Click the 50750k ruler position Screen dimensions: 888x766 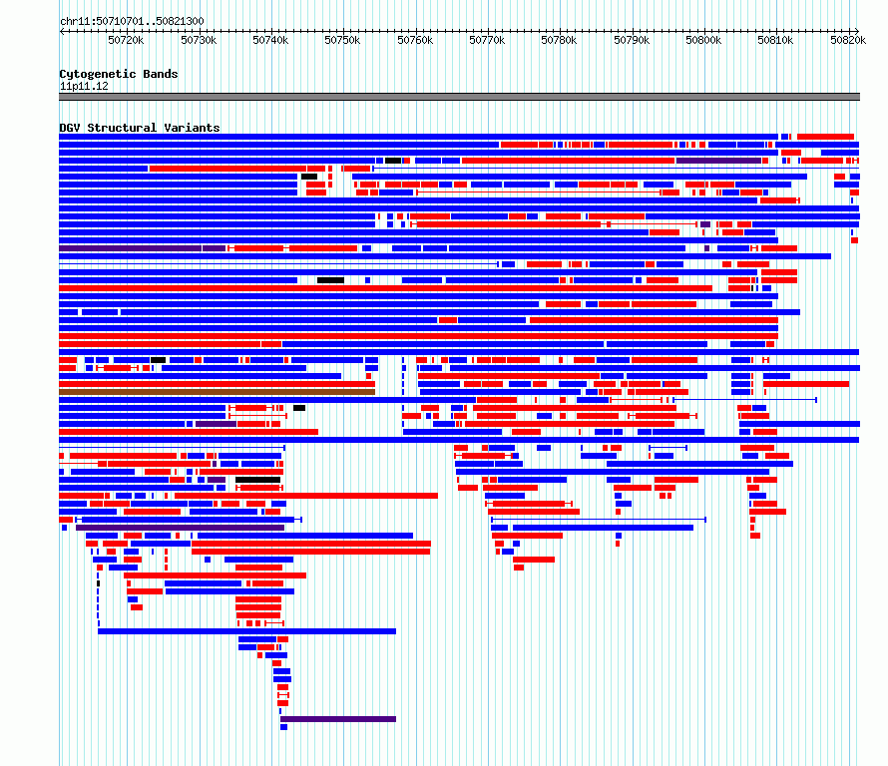(342, 40)
